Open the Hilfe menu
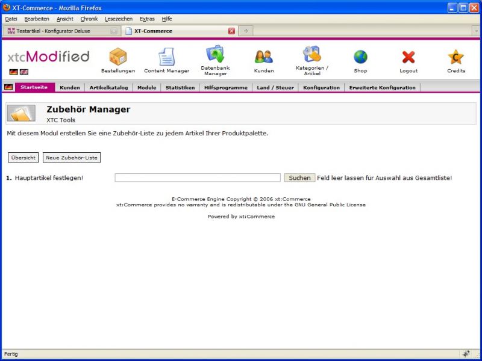 tap(167, 19)
